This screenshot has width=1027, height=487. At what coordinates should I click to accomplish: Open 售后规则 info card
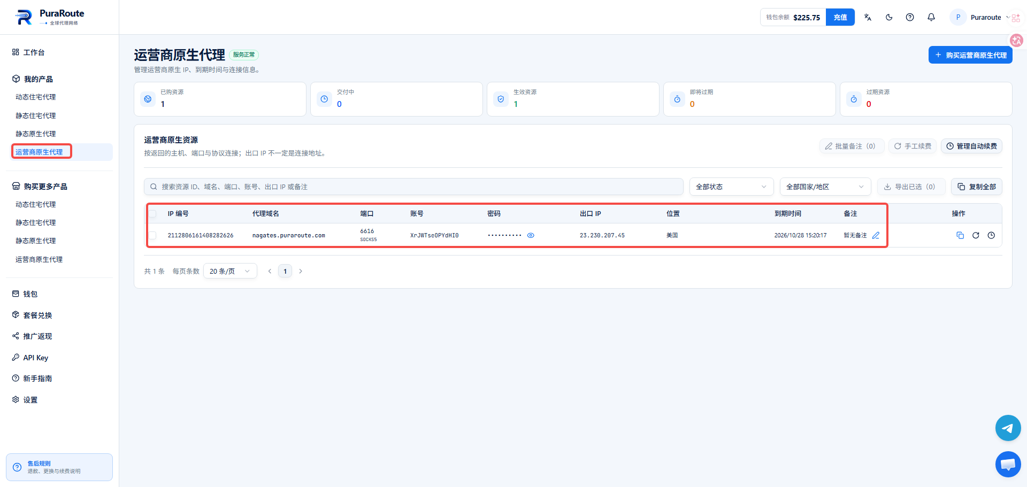click(59, 467)
